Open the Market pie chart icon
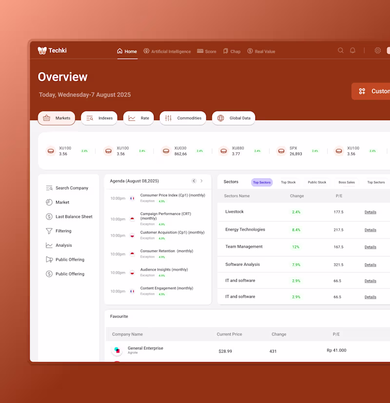The width and height of the screenshot is (390, 403). pos(49,202)
